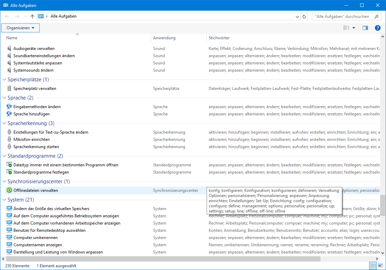This screenshot has height=270, width=386.
Task: Go up one folder level
Action: click(32, 17)
